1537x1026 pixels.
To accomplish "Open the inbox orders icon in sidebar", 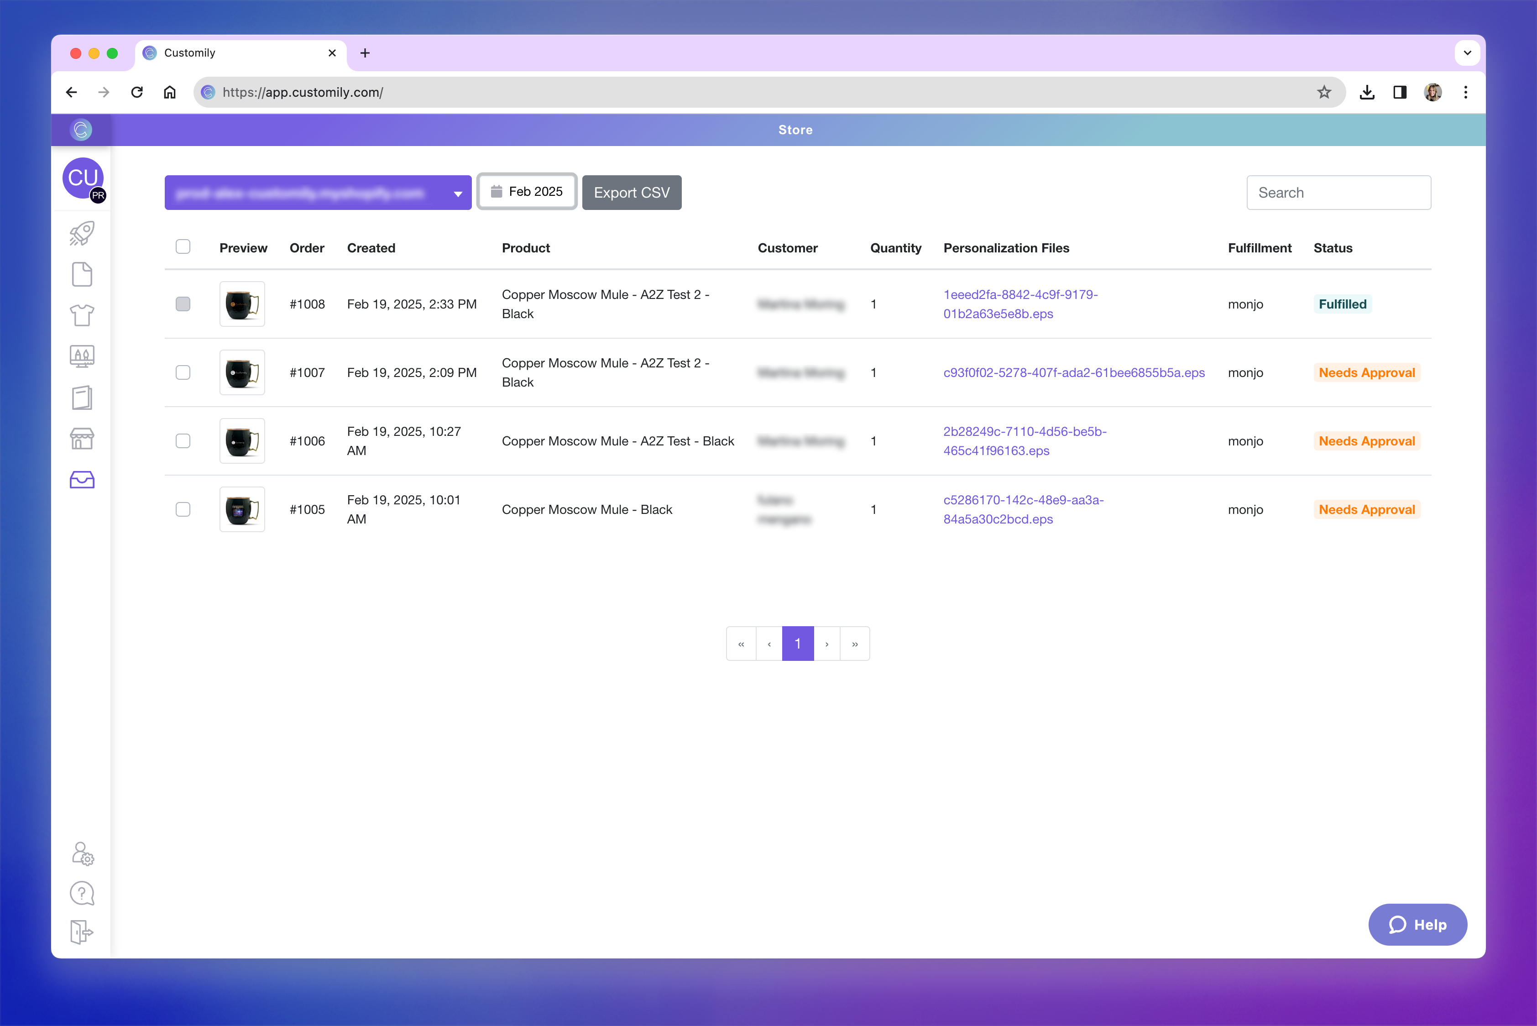I will click(x=82, y=480).
